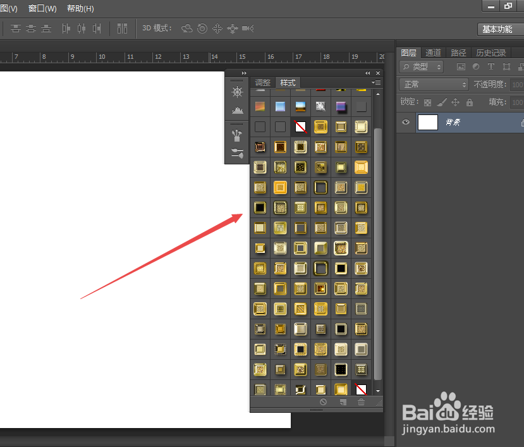
Task: Click the align left edges icon
Action: click(x=66, y=28)
